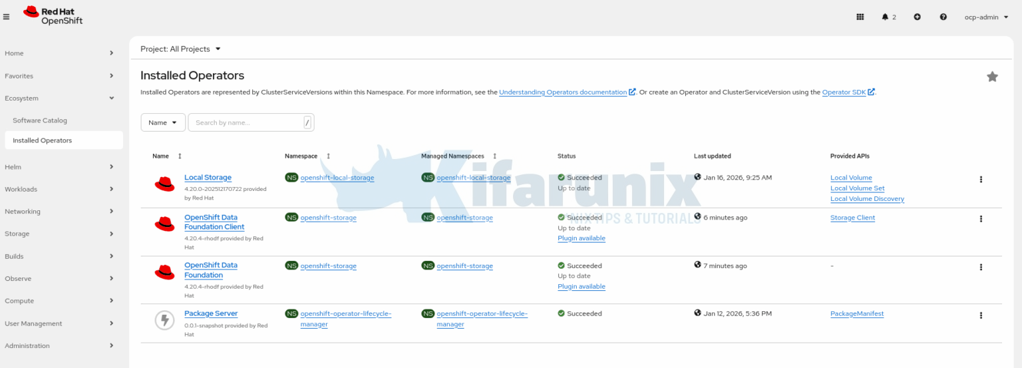Expand the Administration navigation section
The height and width of the screenshot is (368, 1022).
tap(59, 346)
